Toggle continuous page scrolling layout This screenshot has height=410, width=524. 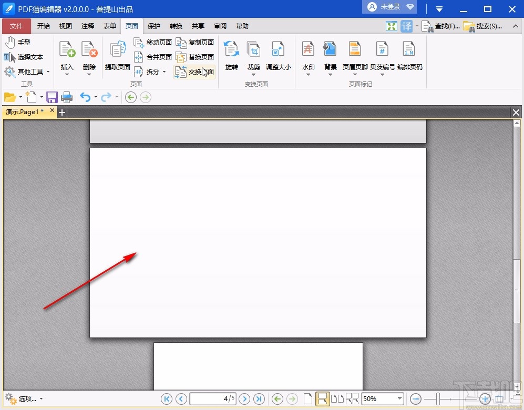coord(322,399)
